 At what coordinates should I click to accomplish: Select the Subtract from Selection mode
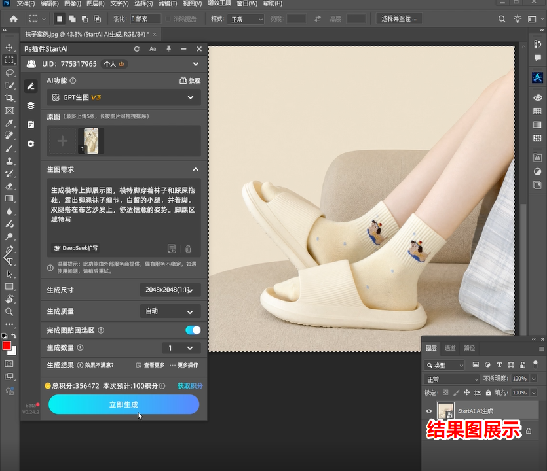tap(85, 19)
